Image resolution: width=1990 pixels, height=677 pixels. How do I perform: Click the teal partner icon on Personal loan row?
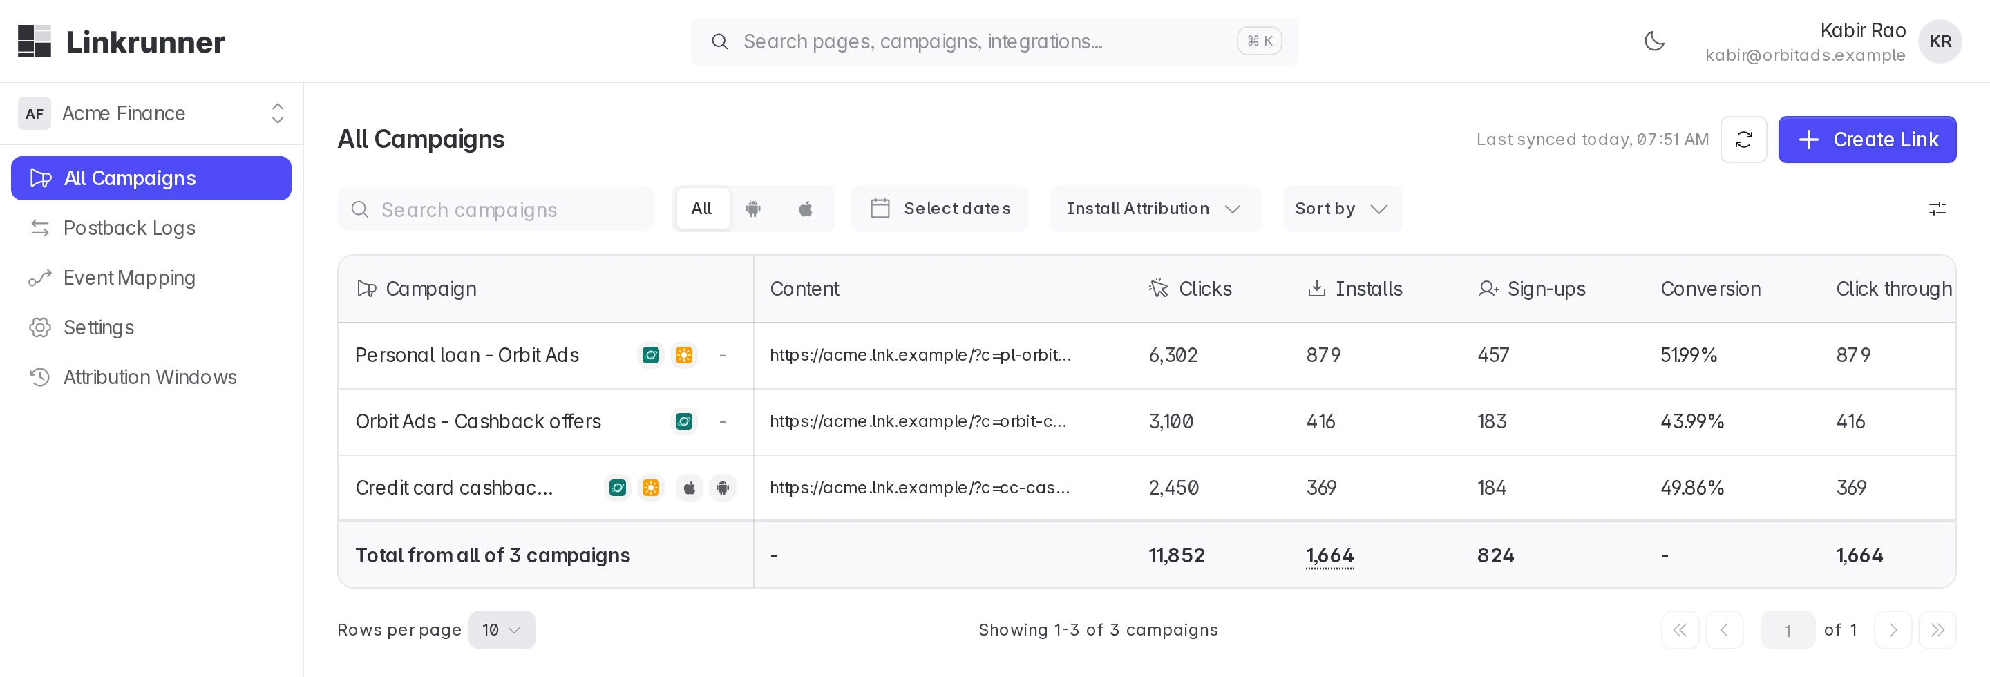click(651, 355)
